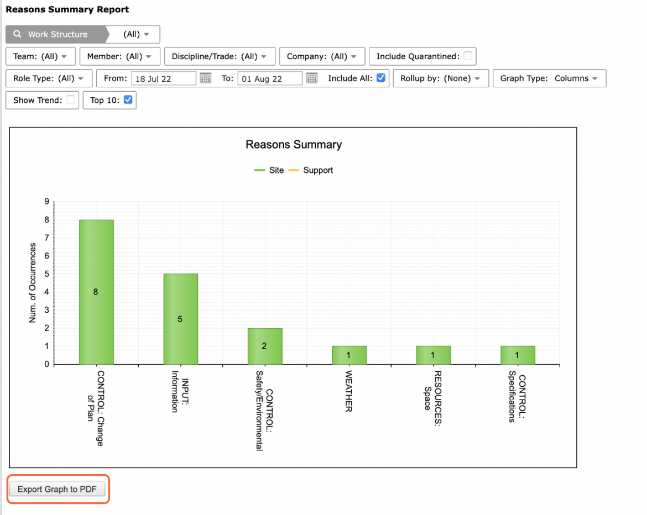Screen dimensions: 647x515
Task: Click the Work Structure label button
Action: (58, 34)
